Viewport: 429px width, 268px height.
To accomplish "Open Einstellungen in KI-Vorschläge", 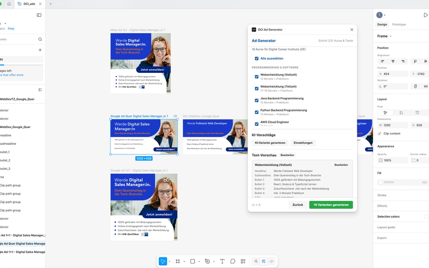I will click(303, 143).
